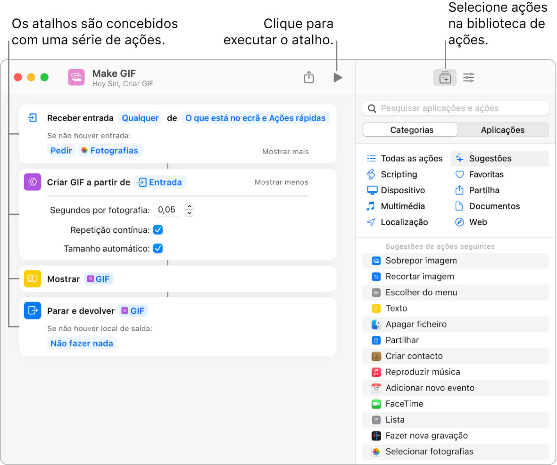Select the Localização category
Viewport: 557px width, 465px height.
404,222
